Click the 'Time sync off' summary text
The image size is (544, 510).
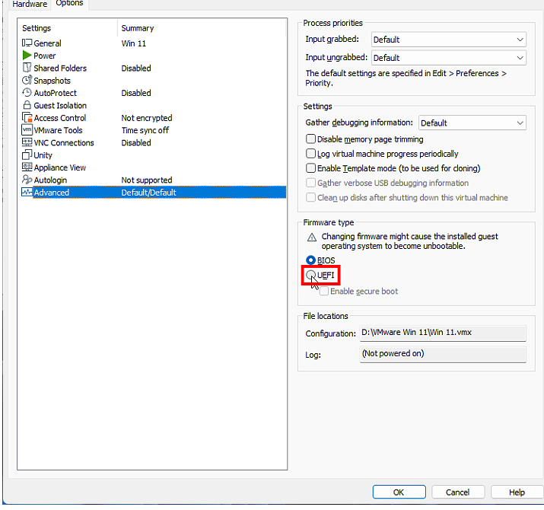[x=145, y=130]
